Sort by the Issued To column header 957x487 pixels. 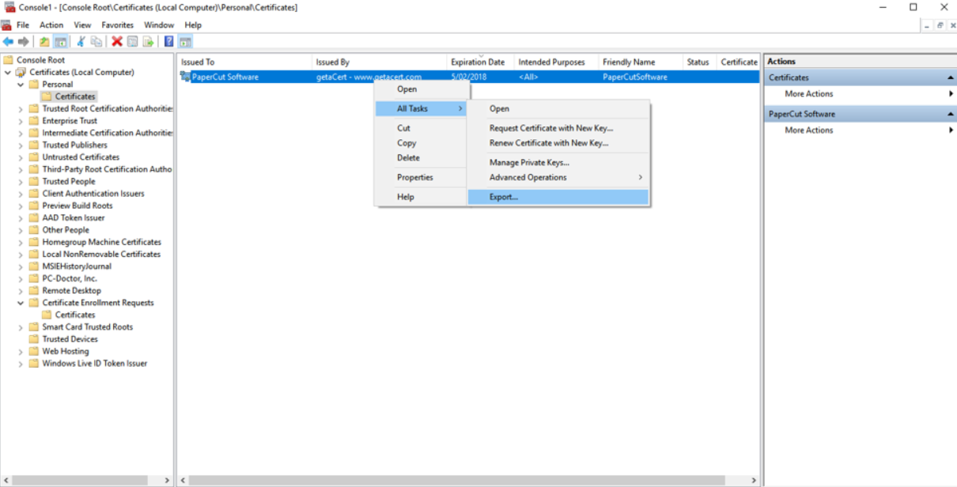tap(244, 62)
